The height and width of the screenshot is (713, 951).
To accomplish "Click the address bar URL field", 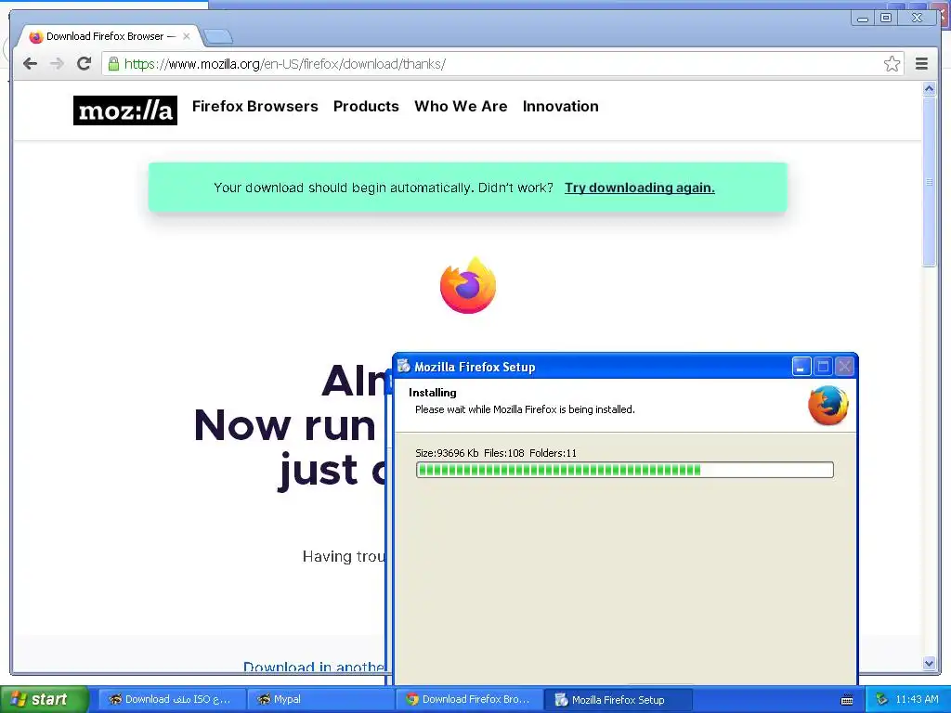I will coord(502,64).
